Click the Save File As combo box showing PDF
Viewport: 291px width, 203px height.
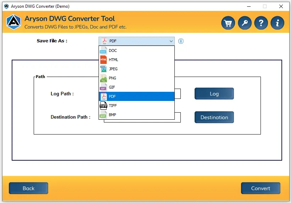point(136,41)
